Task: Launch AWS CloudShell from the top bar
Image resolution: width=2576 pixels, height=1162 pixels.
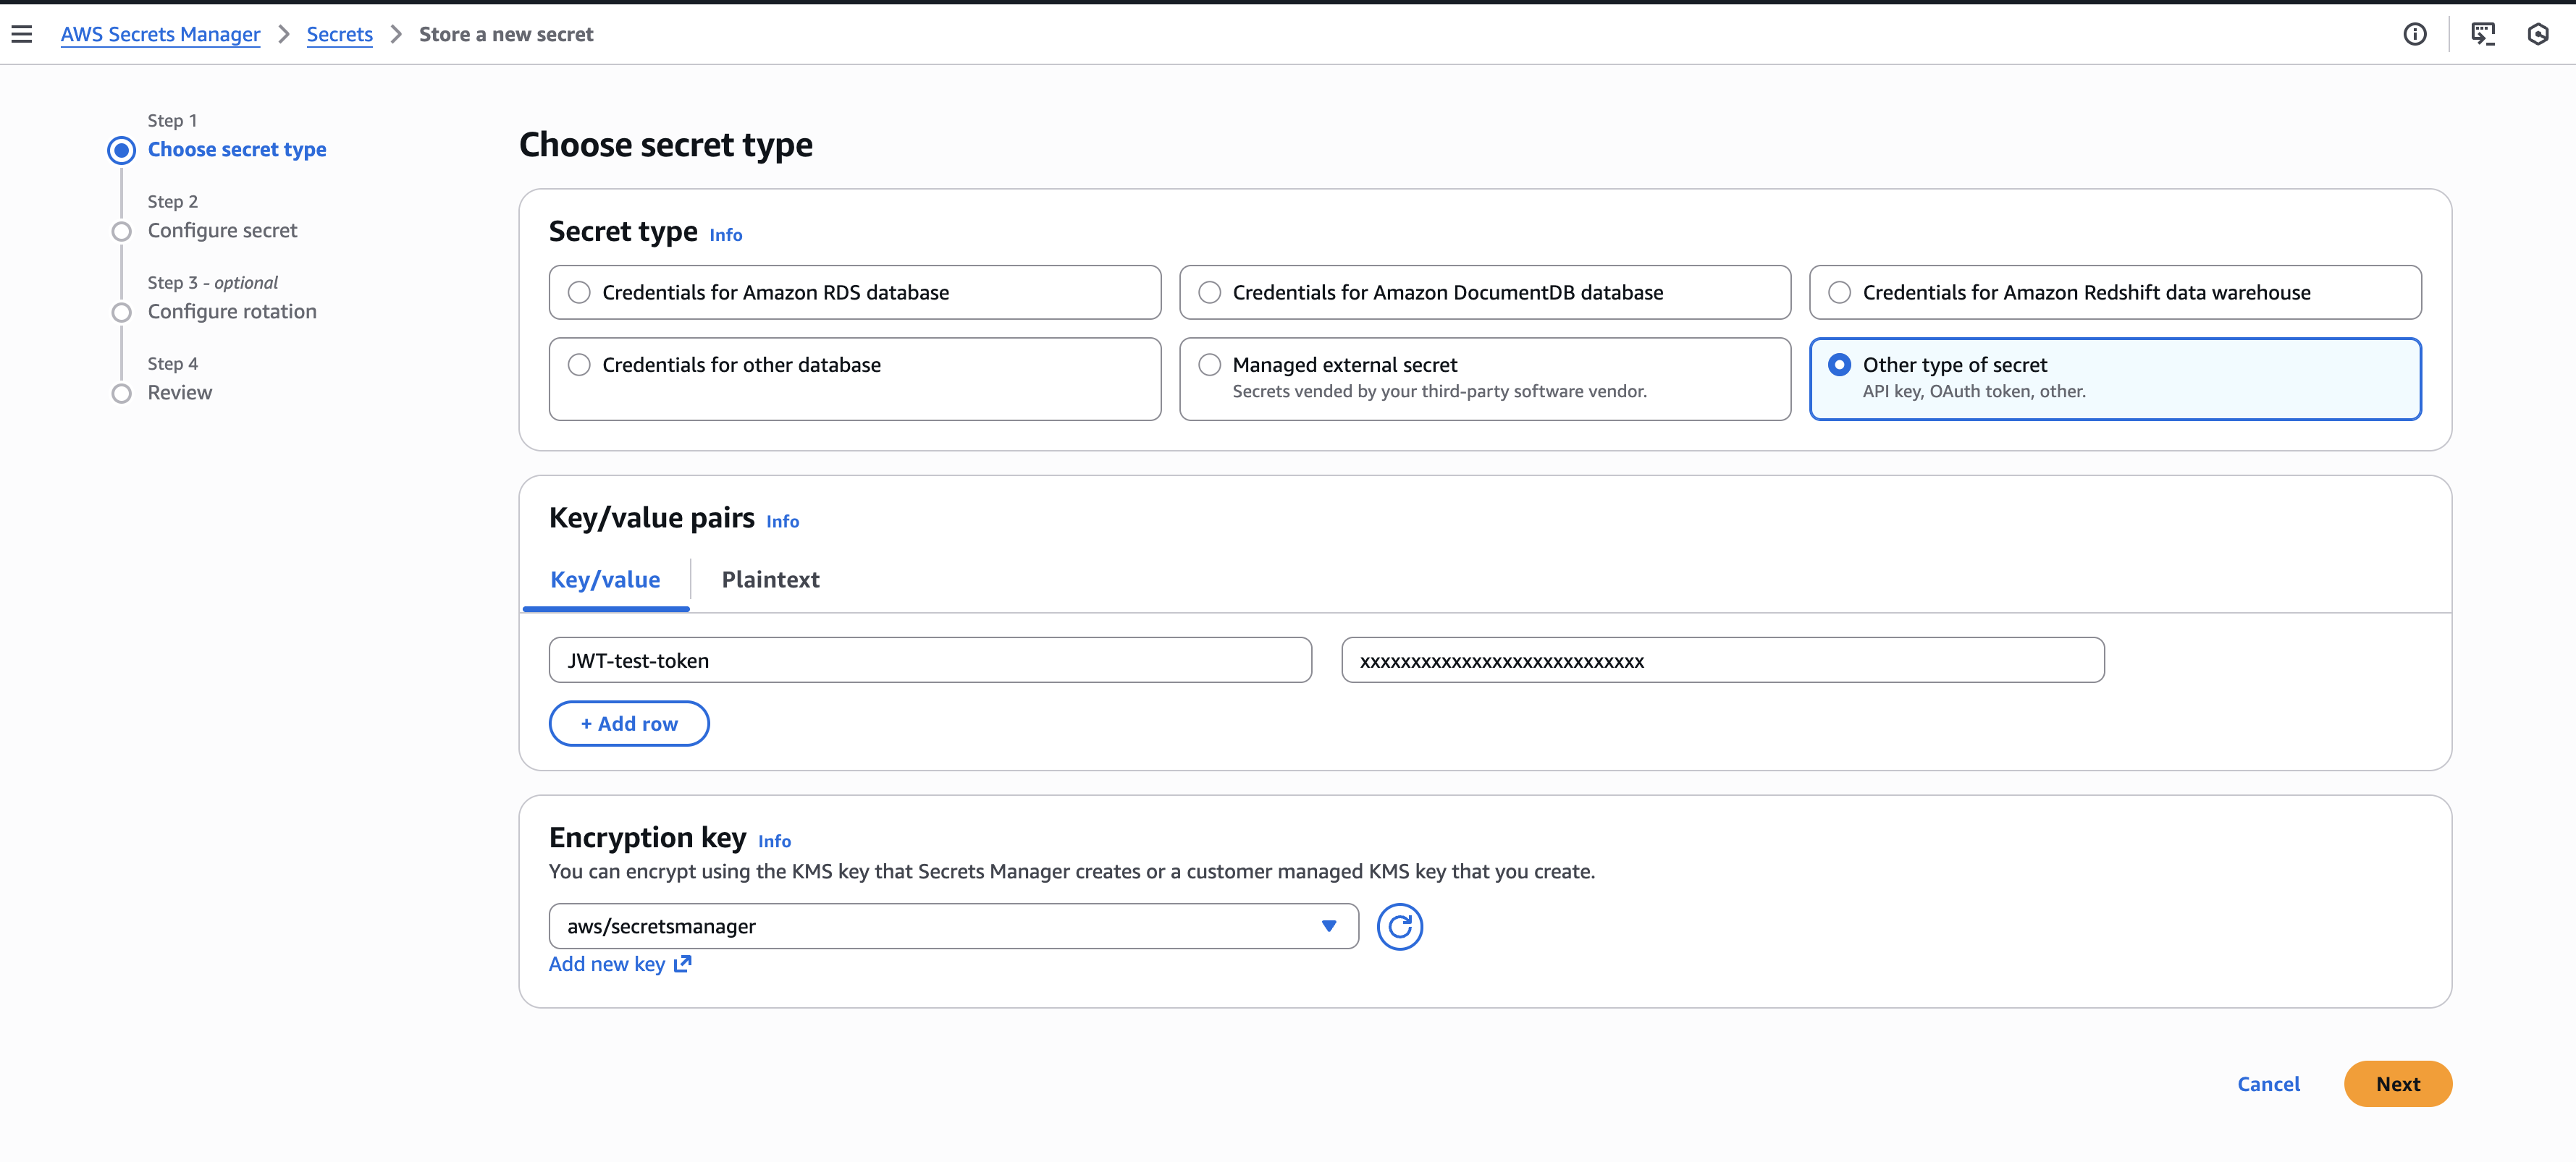Action: click(x=2483, y=34)
